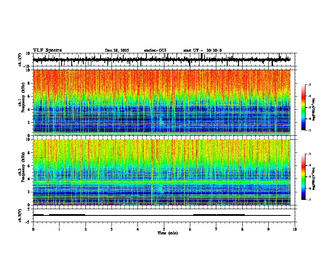Screen dimensions: 332x257
Task: Click the "8" kHz tick on ch.1 spectrogram axis
Action: coord(29,83)
